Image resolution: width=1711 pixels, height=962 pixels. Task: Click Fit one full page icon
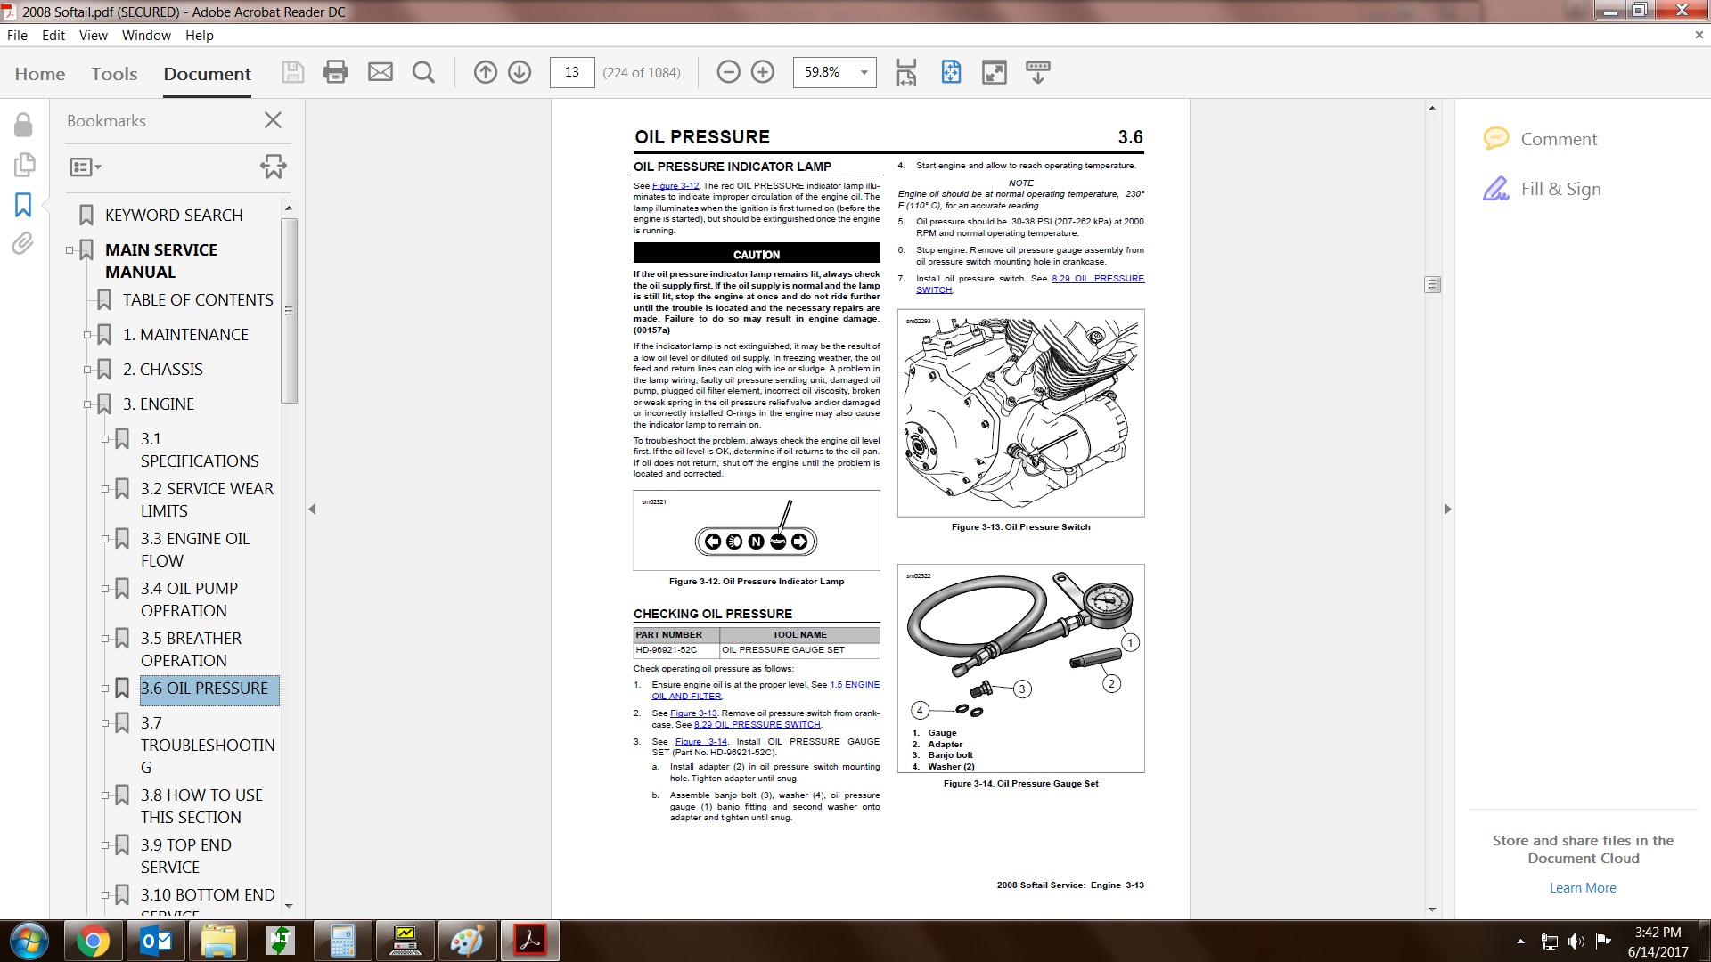pos(951,72)
